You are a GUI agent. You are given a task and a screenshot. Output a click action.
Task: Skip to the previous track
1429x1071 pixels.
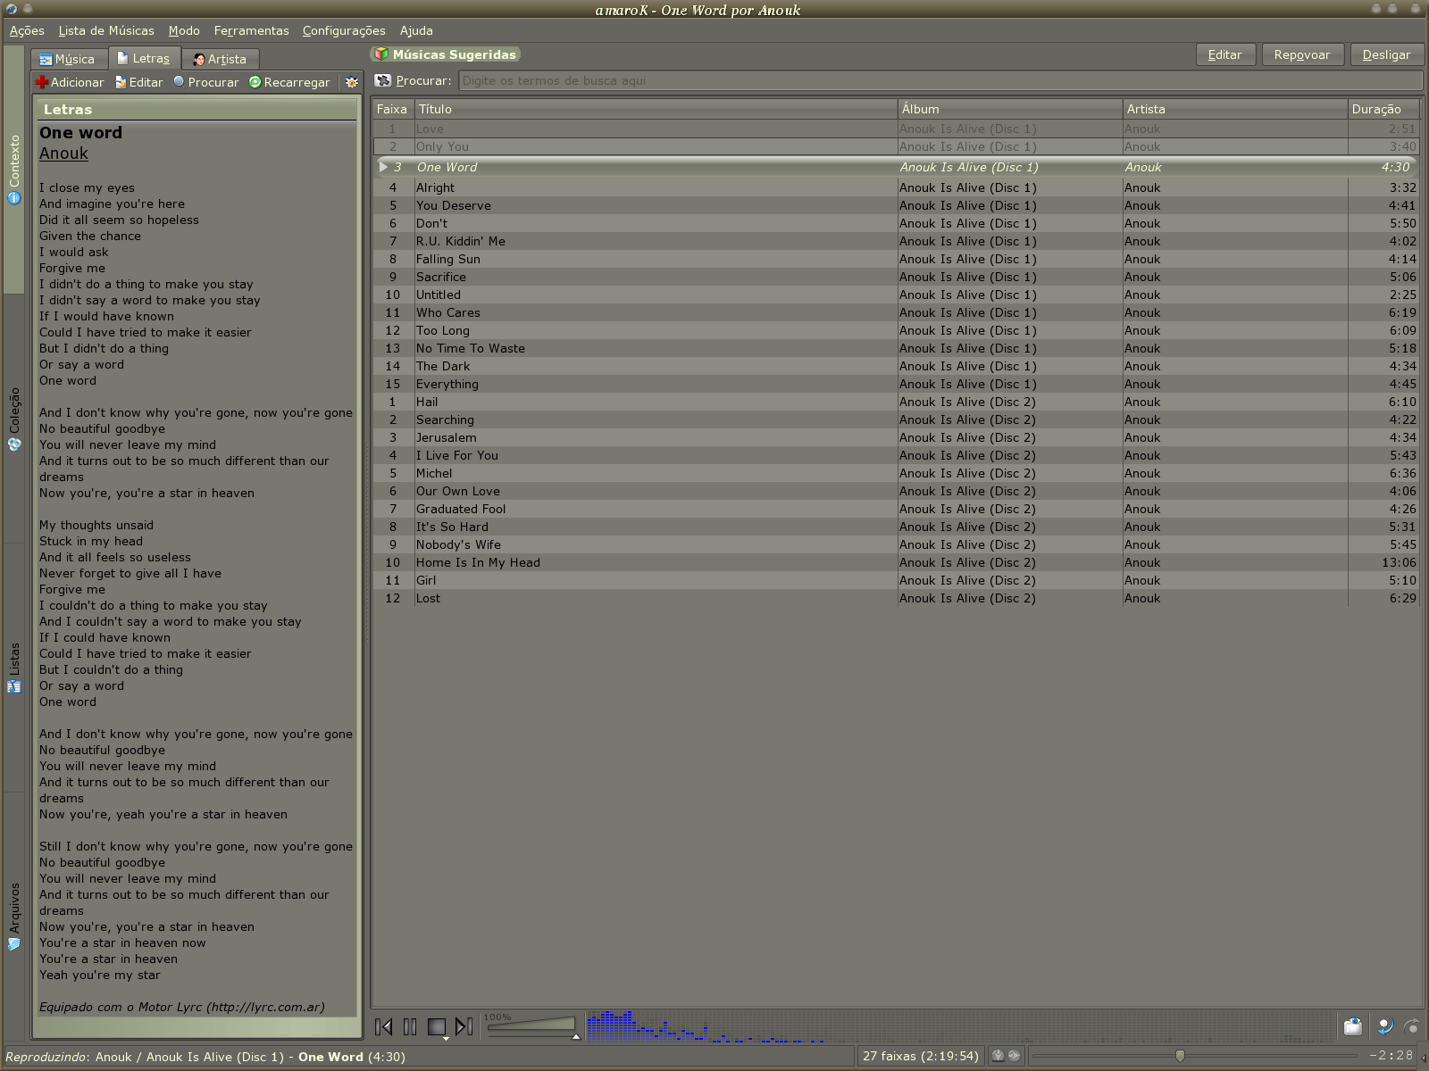pos(384,1027)
